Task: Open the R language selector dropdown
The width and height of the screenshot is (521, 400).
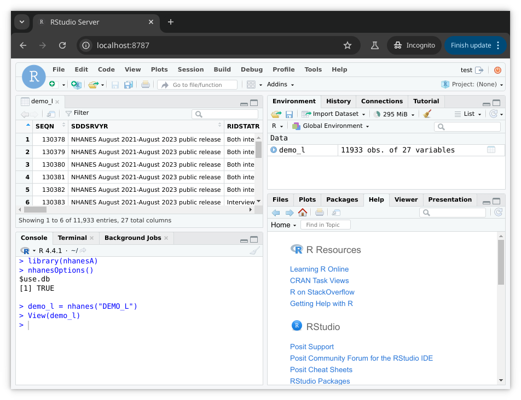Action: click(277, 126)
